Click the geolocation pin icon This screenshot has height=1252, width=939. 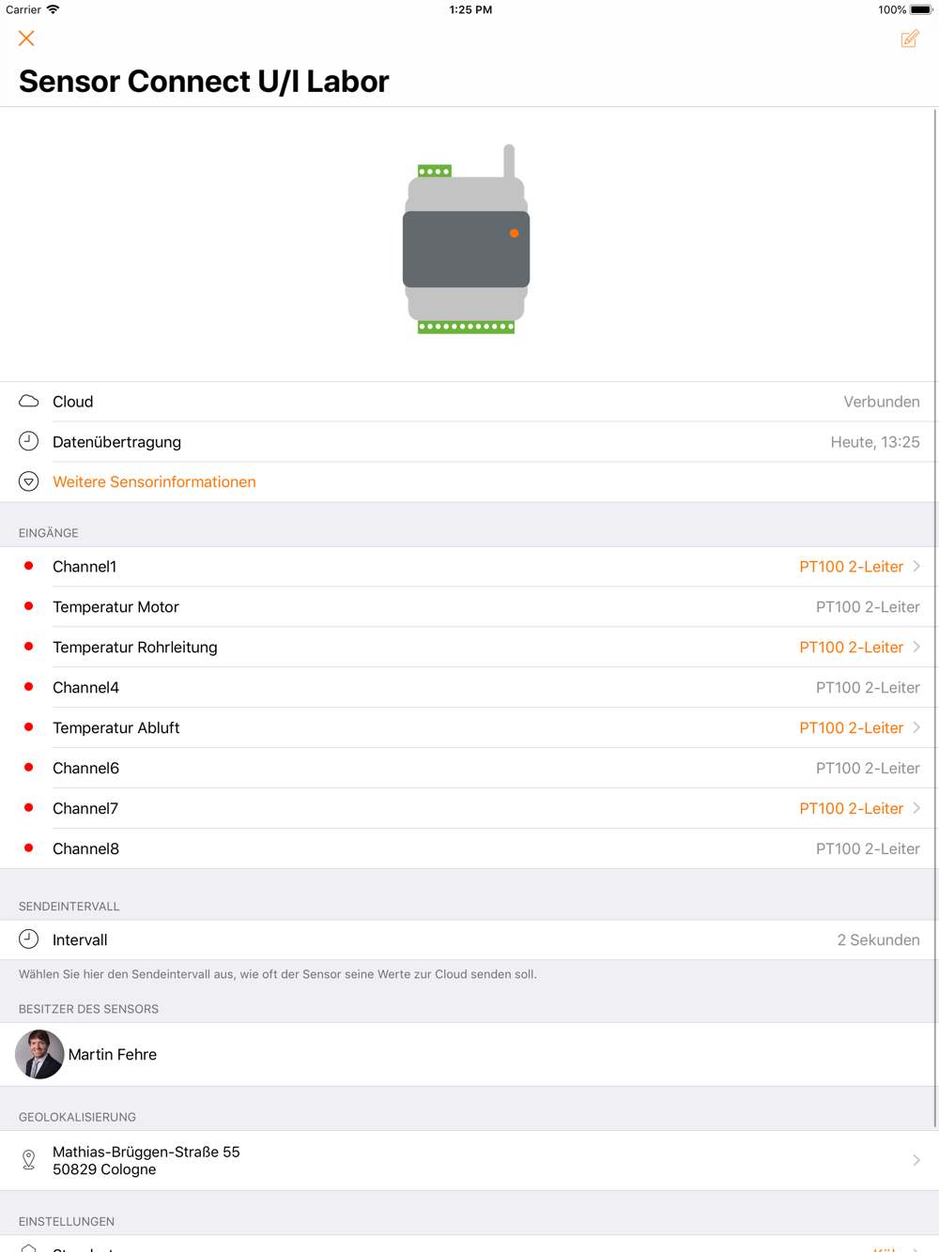click(x=29, y=1160)
